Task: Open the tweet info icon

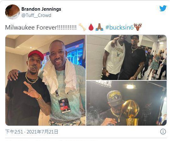Action: [163, 132]
